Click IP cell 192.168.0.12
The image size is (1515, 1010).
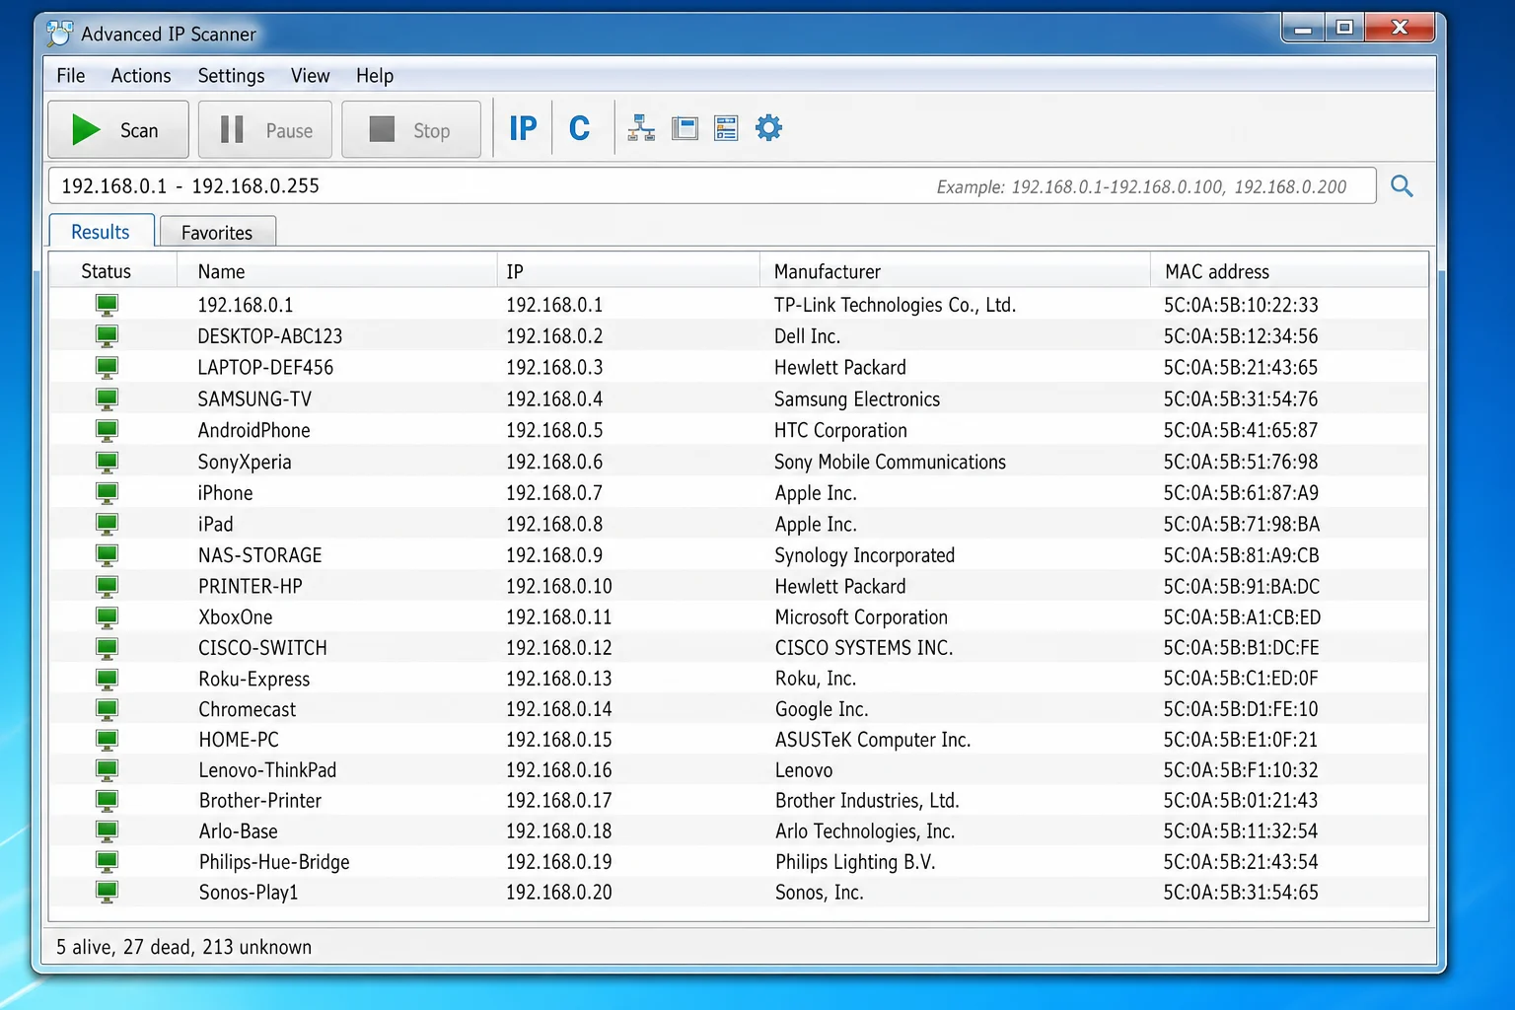(559, 648)
